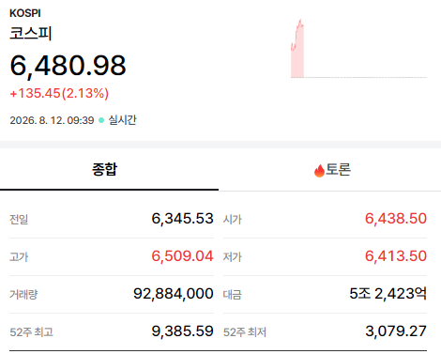This screenshot has height=354, width=441.
Task: Click the 코스피 index name heading
Action: click(x=31, y=33)
